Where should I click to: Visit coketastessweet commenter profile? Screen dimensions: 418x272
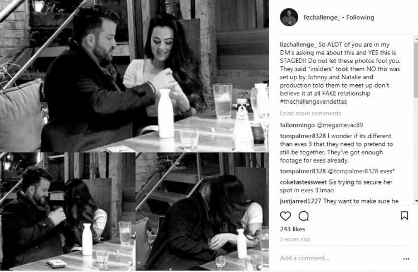(x=303, y=182)
